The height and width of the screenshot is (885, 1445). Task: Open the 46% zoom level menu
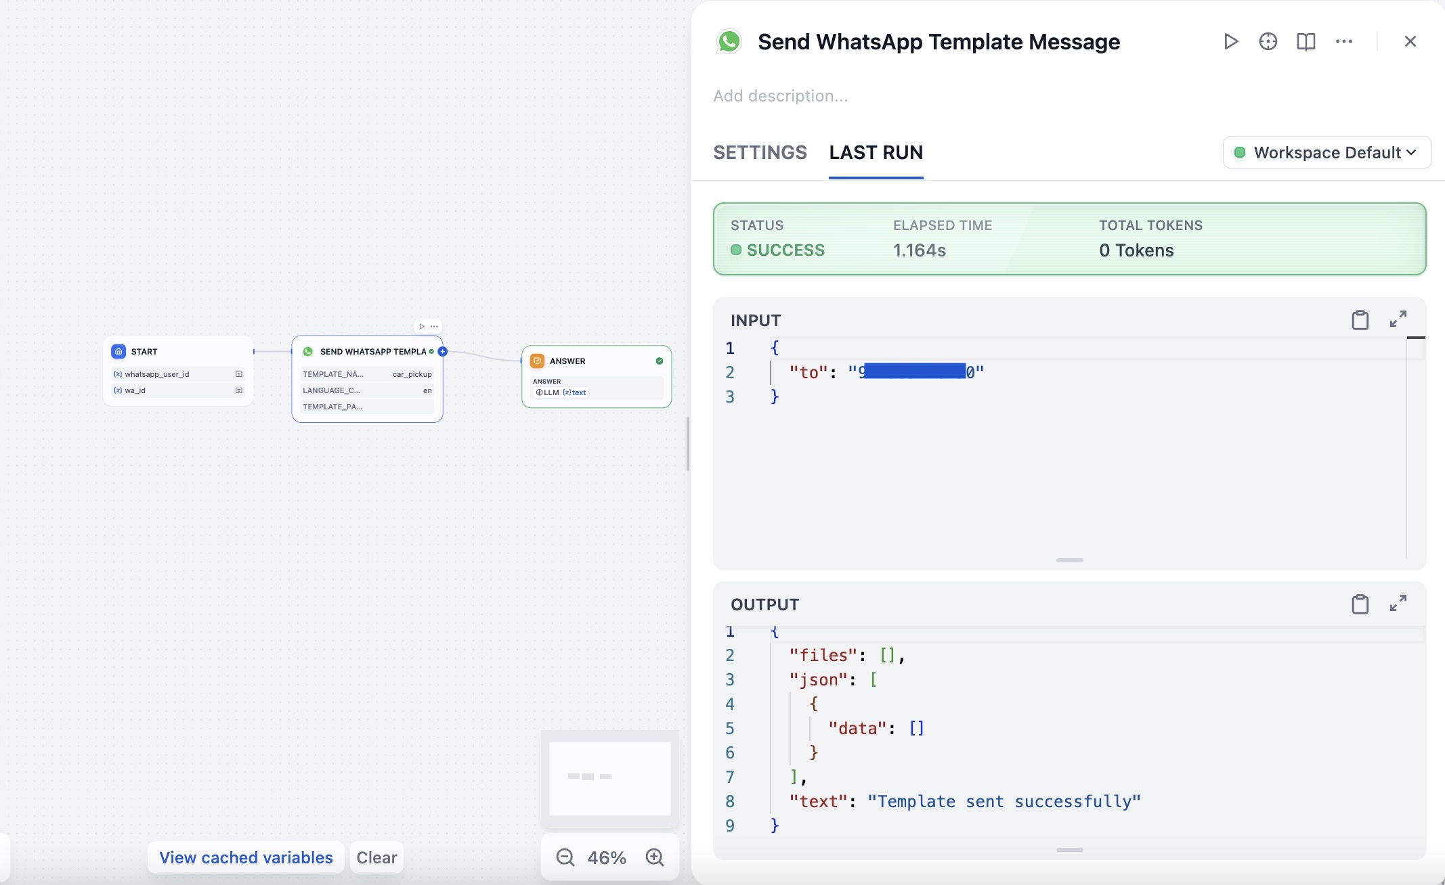[606, 857]
